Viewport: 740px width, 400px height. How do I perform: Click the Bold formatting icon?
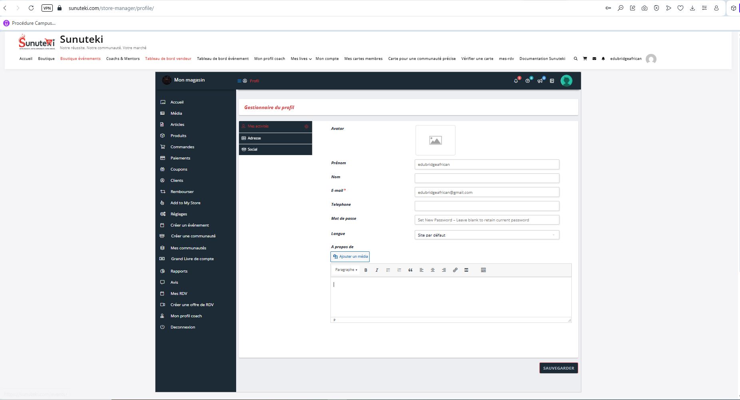click(366, 270)
